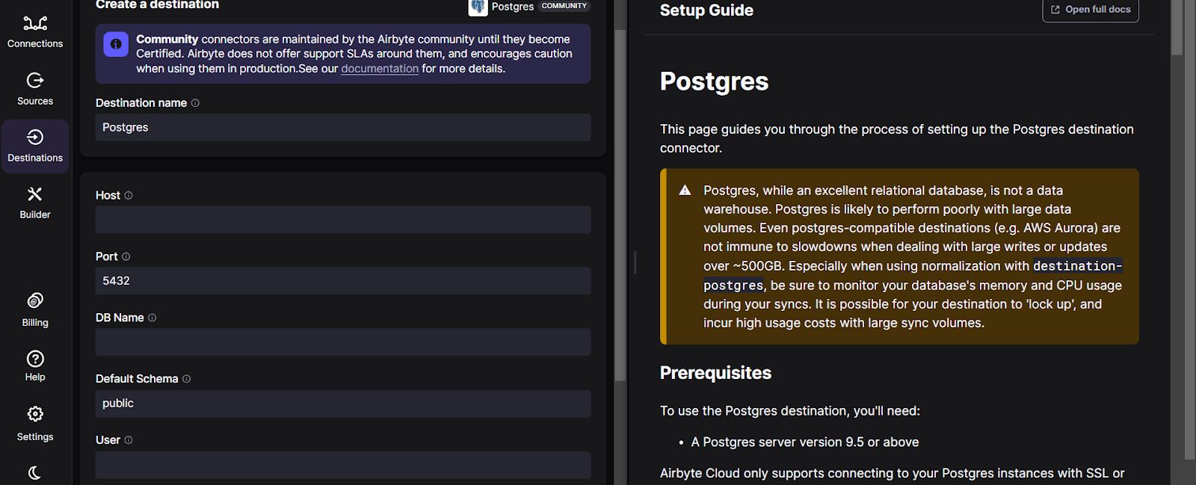Click the warning triangle icon

click(685, 191)
